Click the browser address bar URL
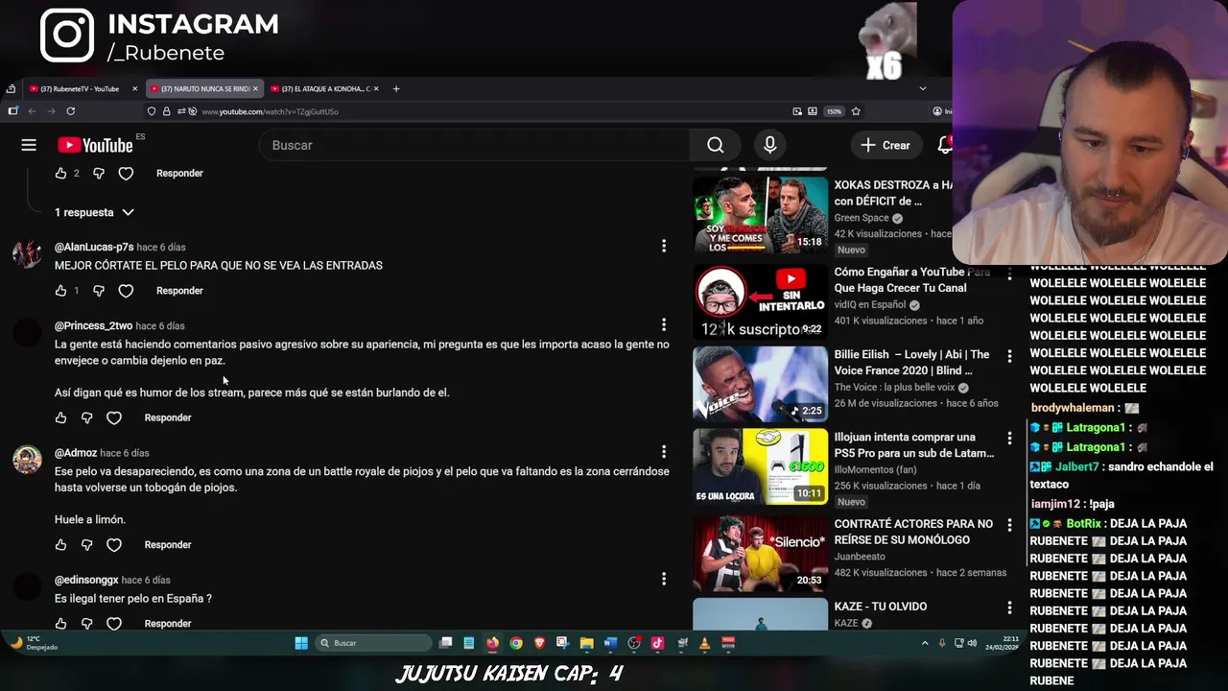Viewport: 1228px width, 691px height. 270,111
